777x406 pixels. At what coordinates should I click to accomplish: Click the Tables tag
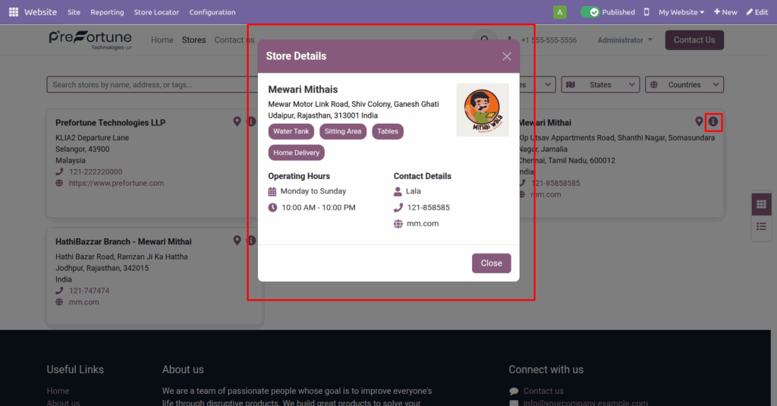tap(388, 131)
